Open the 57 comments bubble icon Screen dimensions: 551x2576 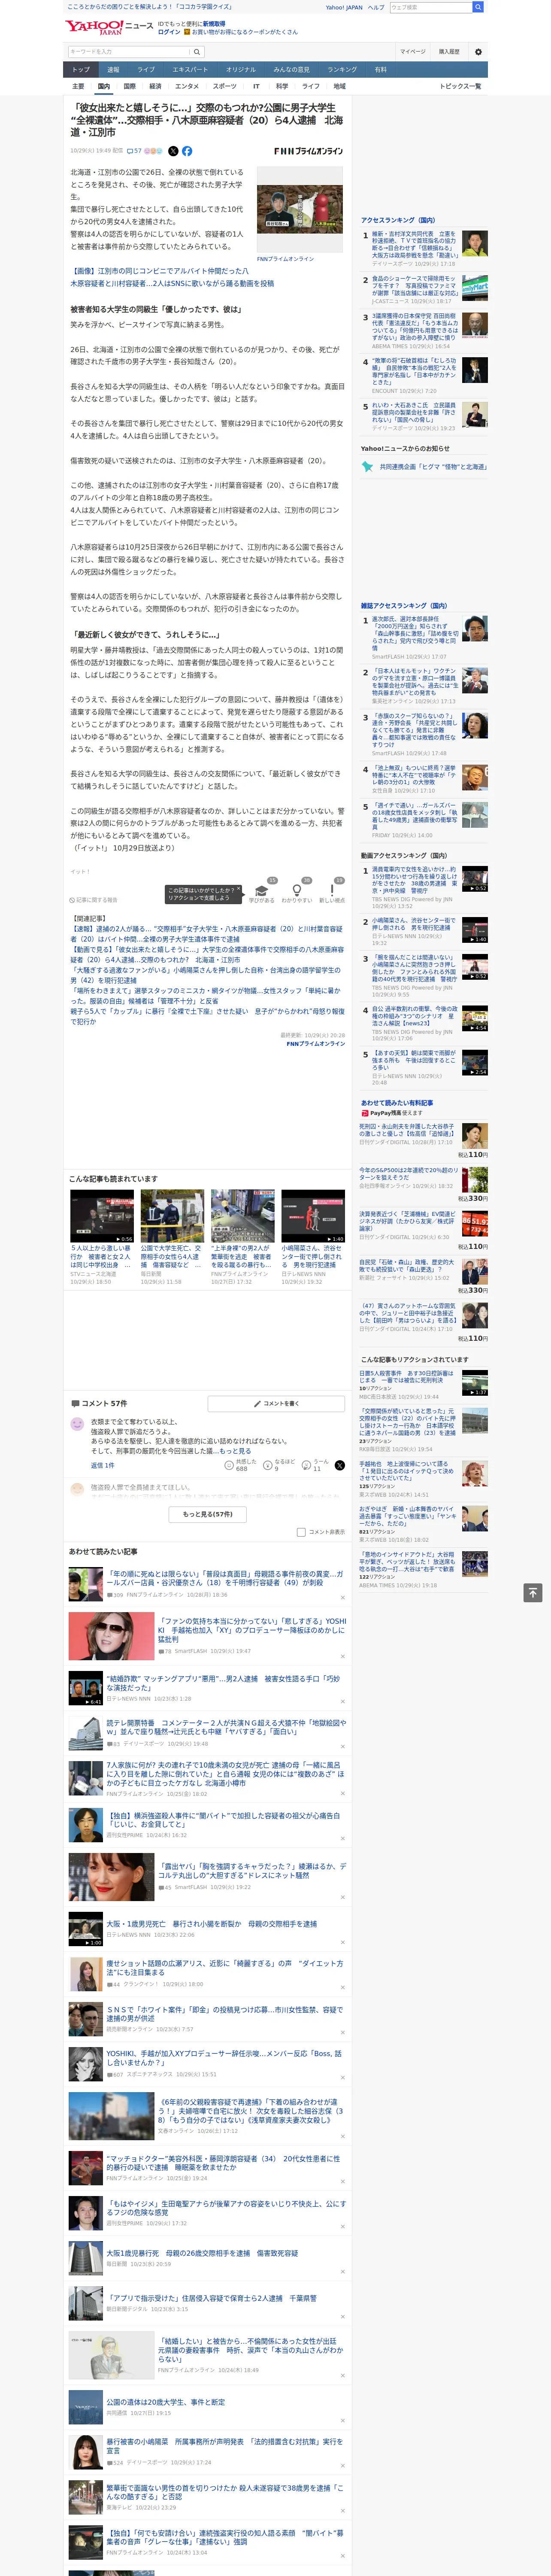click(x=134, y=151)
